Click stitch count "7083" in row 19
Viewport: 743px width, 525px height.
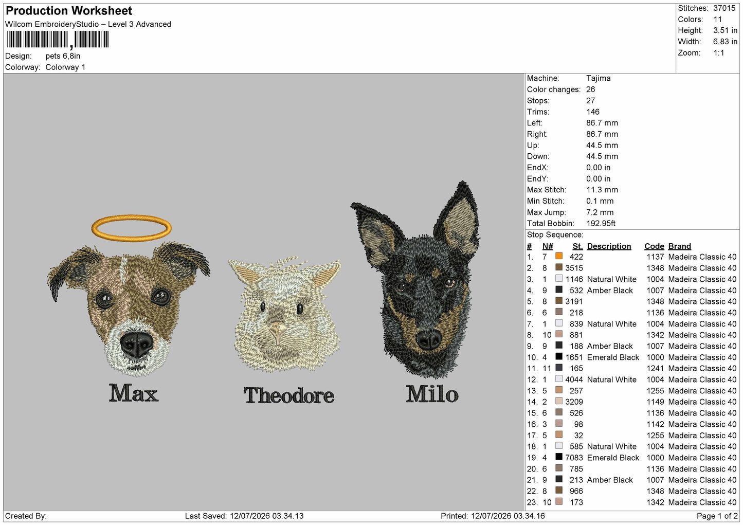point(574,458)
